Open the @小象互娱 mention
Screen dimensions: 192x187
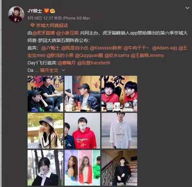[67, 33]
